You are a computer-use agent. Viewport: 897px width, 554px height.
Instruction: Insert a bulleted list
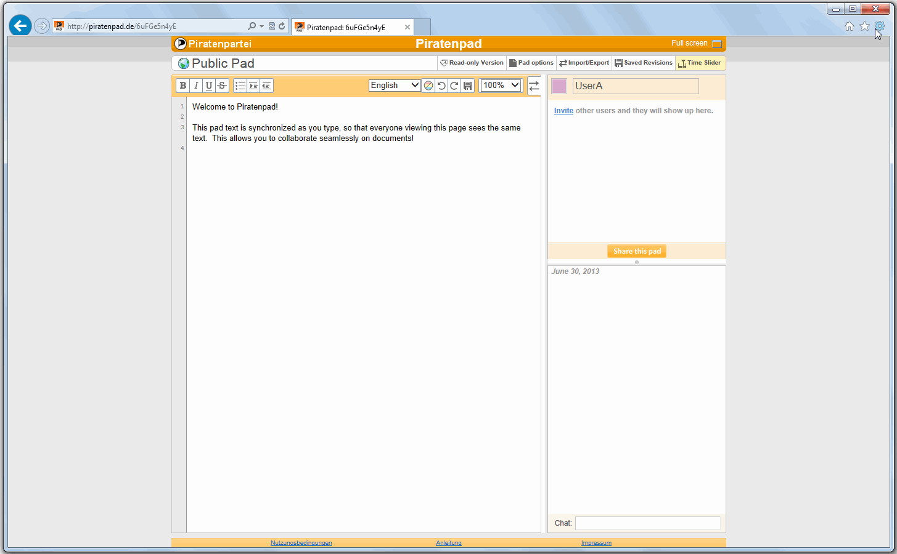(x=240, y=86)
